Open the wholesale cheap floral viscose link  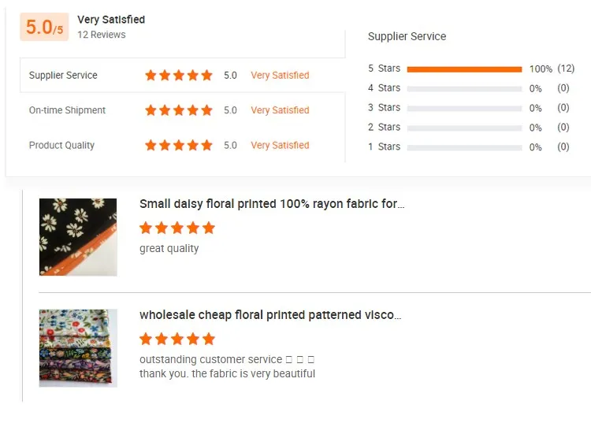pos(269,315)
